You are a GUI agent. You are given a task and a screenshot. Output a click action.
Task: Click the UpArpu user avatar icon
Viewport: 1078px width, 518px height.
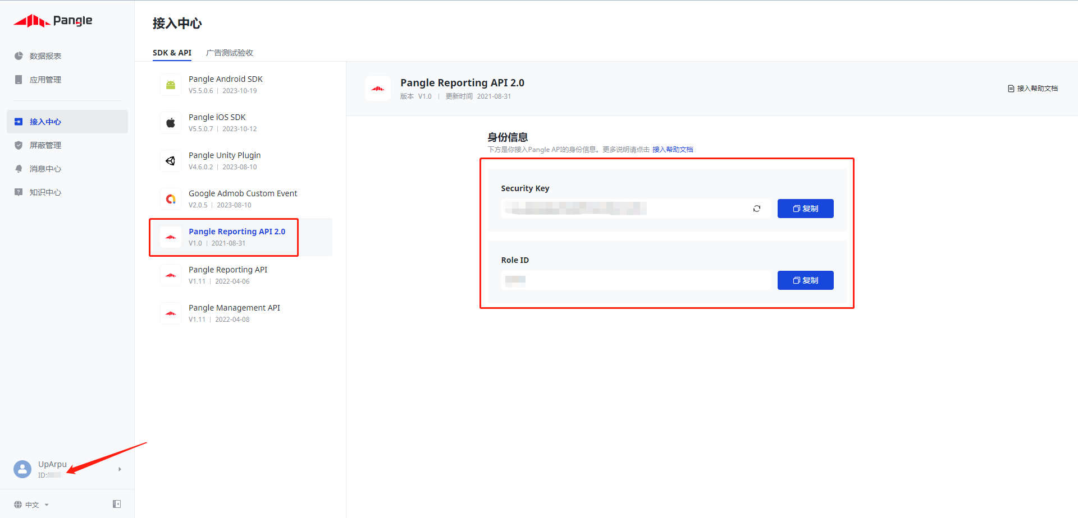point(22,469)
